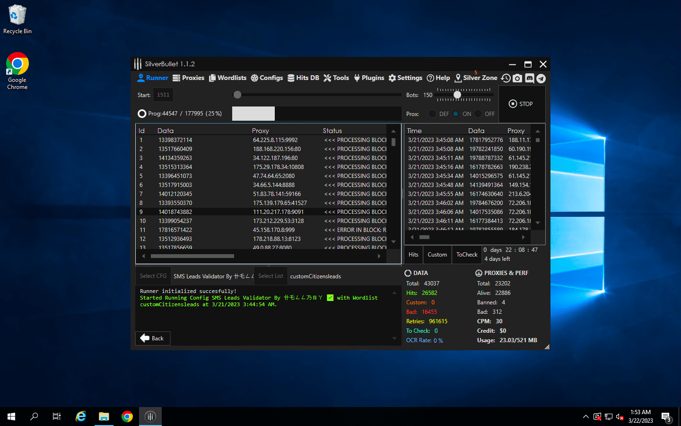Click right arrow of hits horizontal scrollbar
The height and width of the screenshot is (426, 681).
[x=523, y=237]
